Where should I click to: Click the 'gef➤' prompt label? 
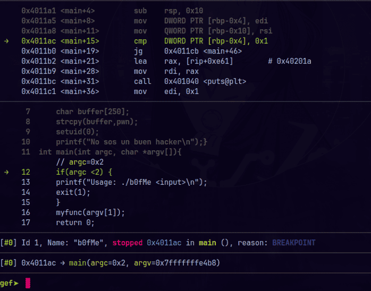coord(9,283)
